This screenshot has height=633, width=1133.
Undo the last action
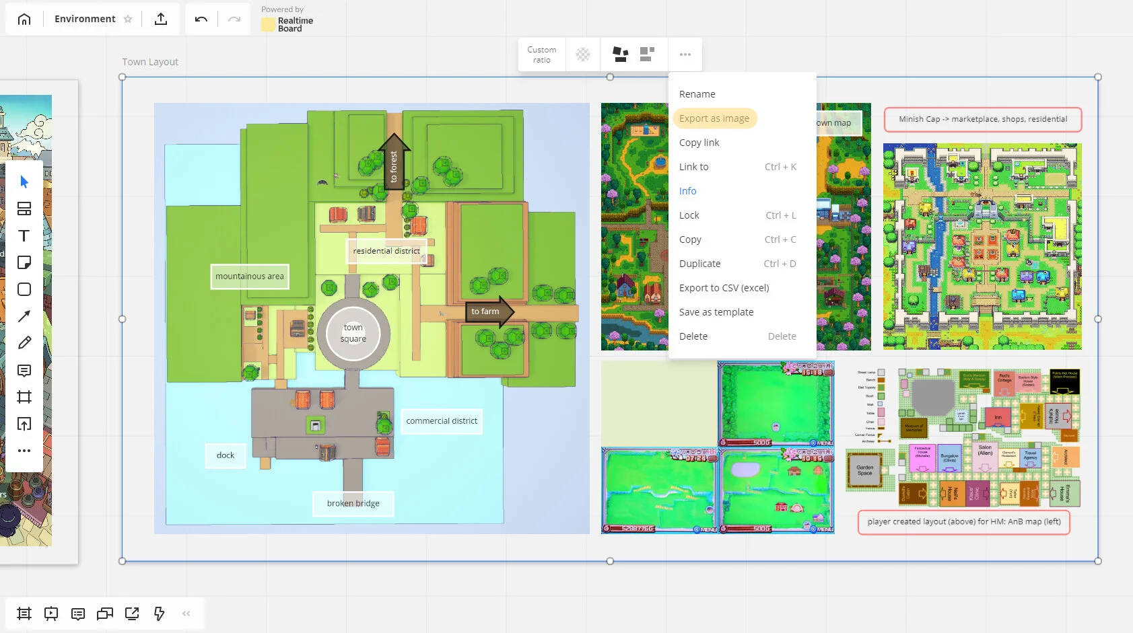(201, 19)
